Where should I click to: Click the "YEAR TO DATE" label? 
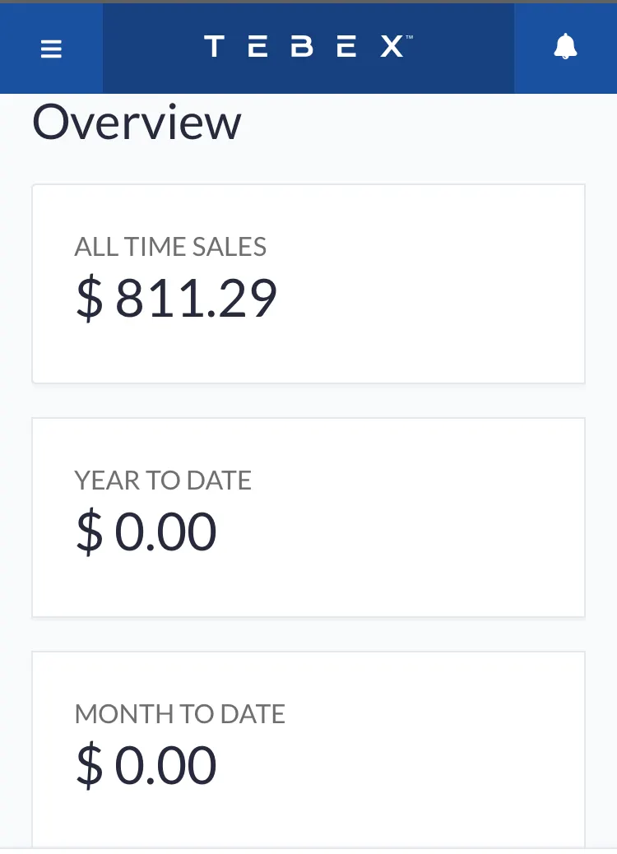(163, 480)
